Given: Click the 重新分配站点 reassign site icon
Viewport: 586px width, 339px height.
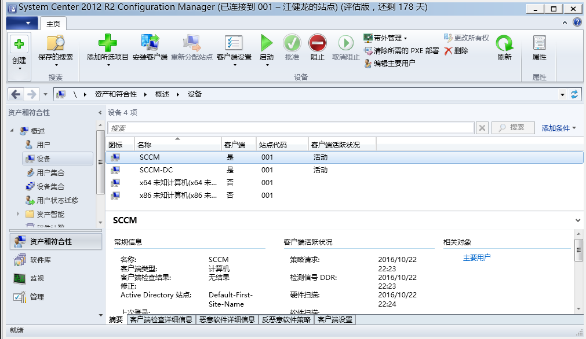Looking at the screenshot, I should pos(192,43).
